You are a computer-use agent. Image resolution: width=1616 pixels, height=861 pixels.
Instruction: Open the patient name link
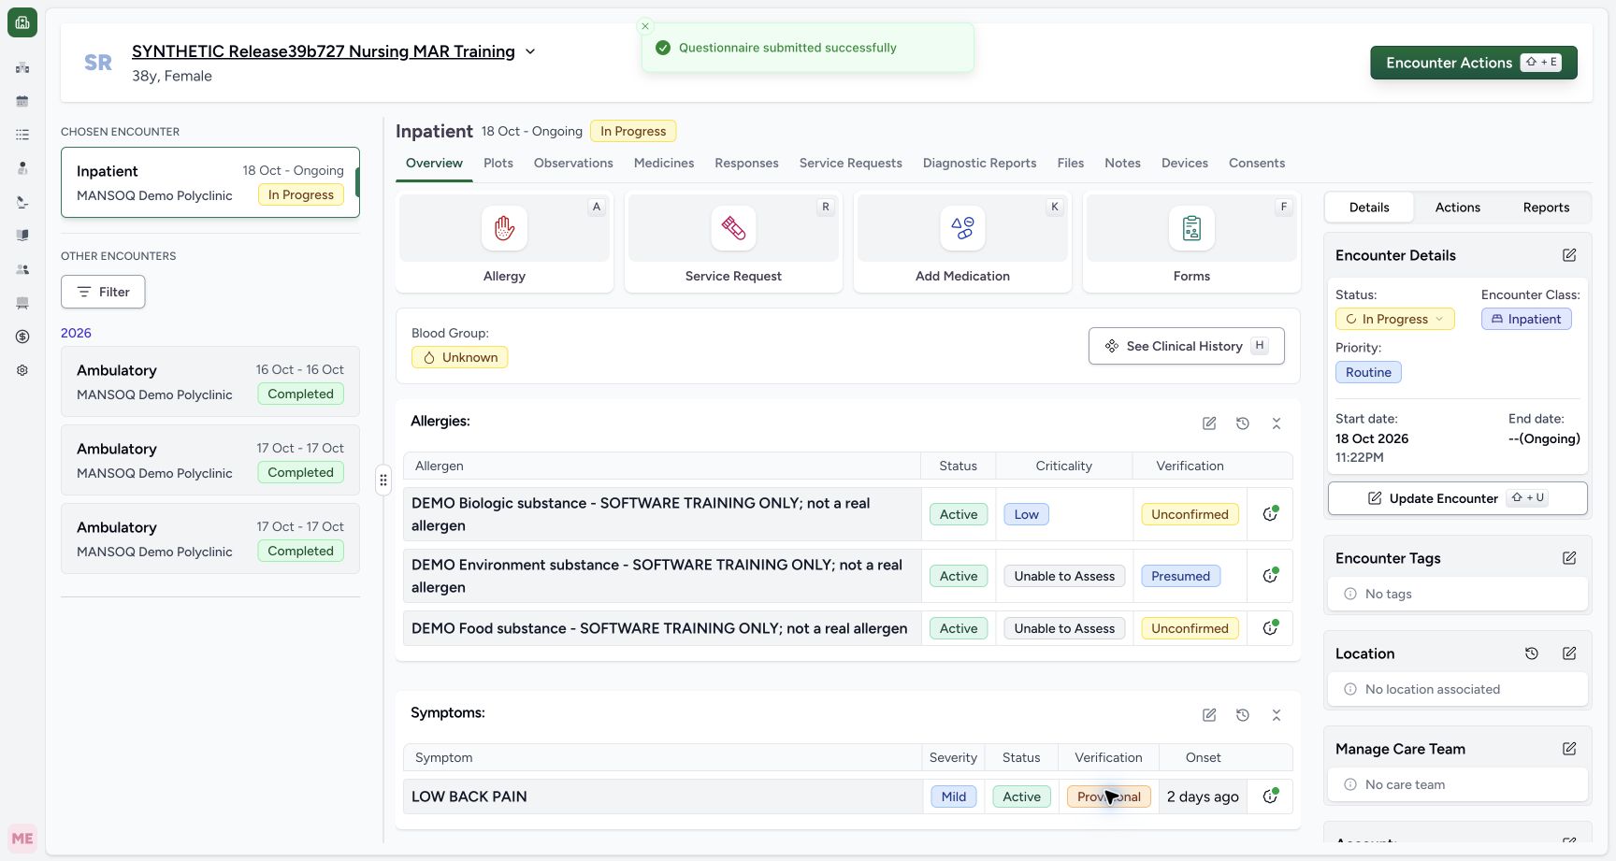pos(324,51)
